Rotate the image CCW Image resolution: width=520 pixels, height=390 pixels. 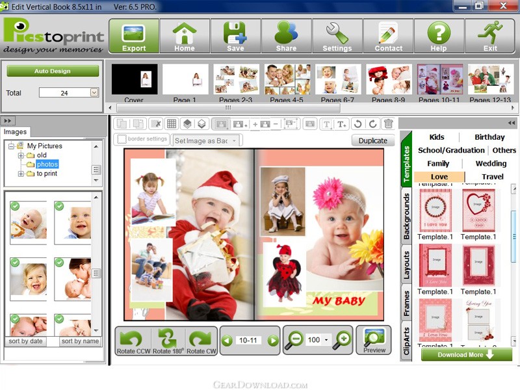tap(133, 341)
